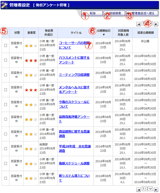Tick checkbox for ハラスメントに関するアンケート row

click(x=6, y=60)
